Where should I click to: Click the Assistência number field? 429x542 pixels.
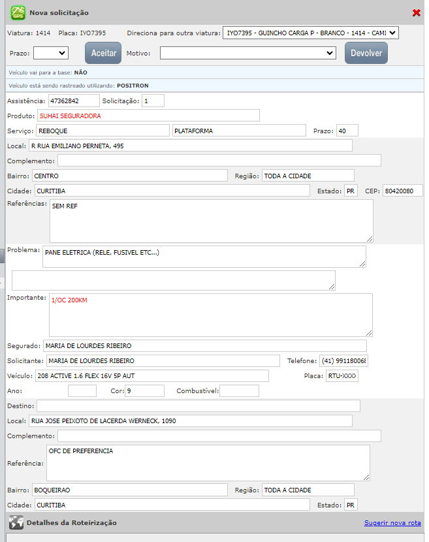73,101
